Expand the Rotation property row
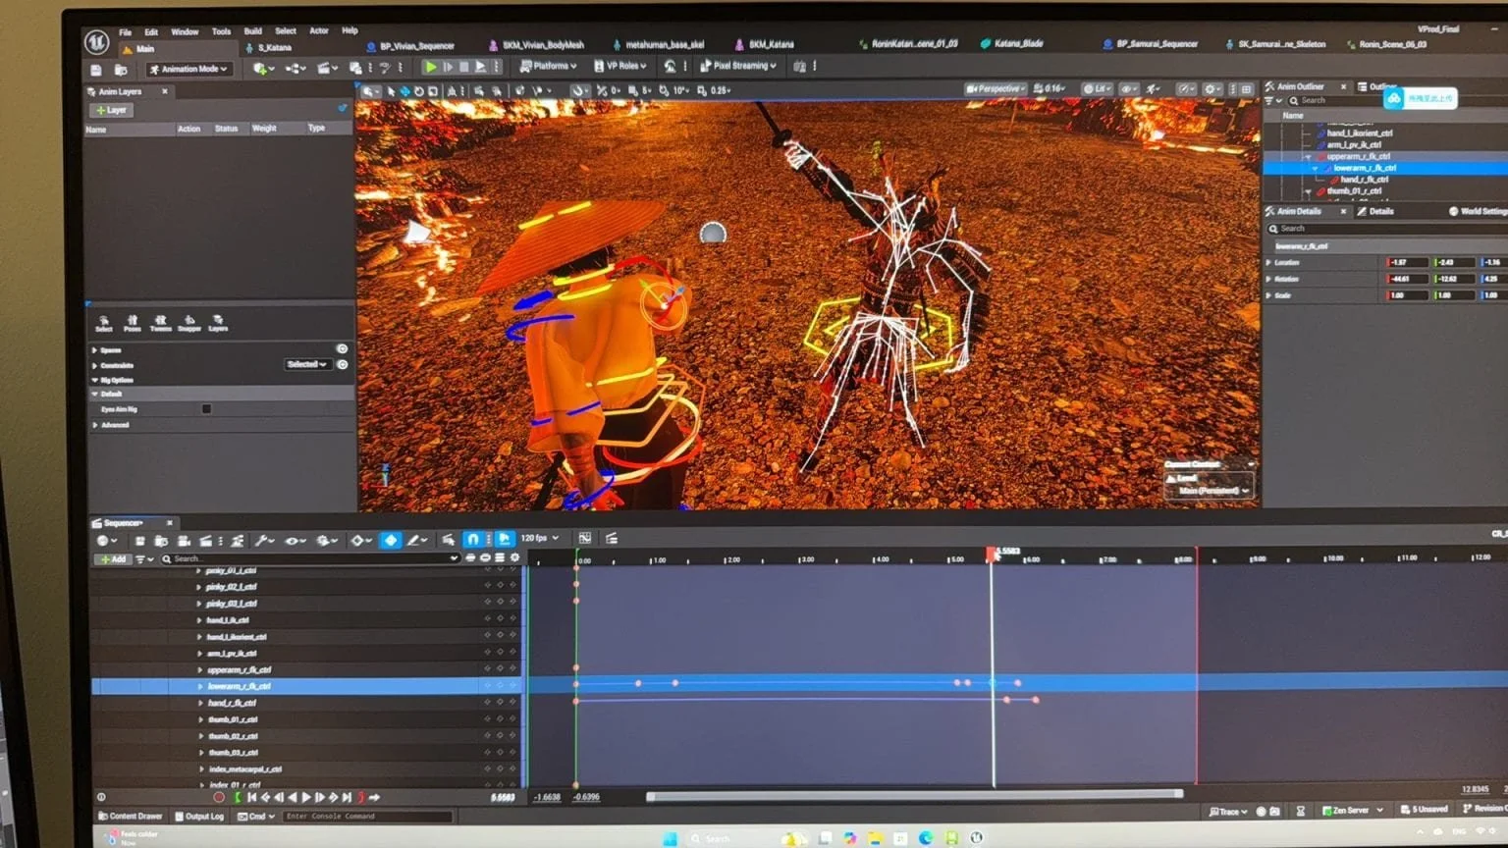Image resolution: width=1508 pixels, height=848 pixels. pyautogui.click(x=1268, y=279)
